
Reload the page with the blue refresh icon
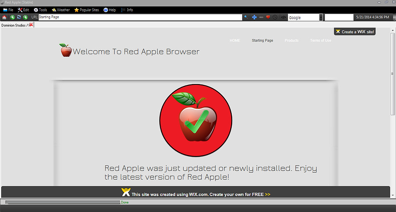[x=19, y=17]
